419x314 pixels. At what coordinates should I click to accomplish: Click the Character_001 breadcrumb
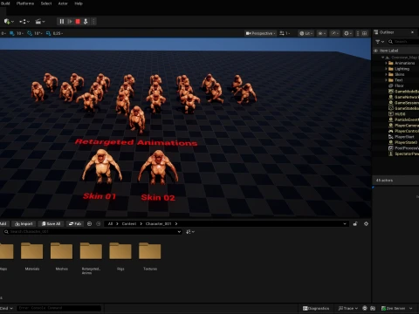(x=158, y=224)
